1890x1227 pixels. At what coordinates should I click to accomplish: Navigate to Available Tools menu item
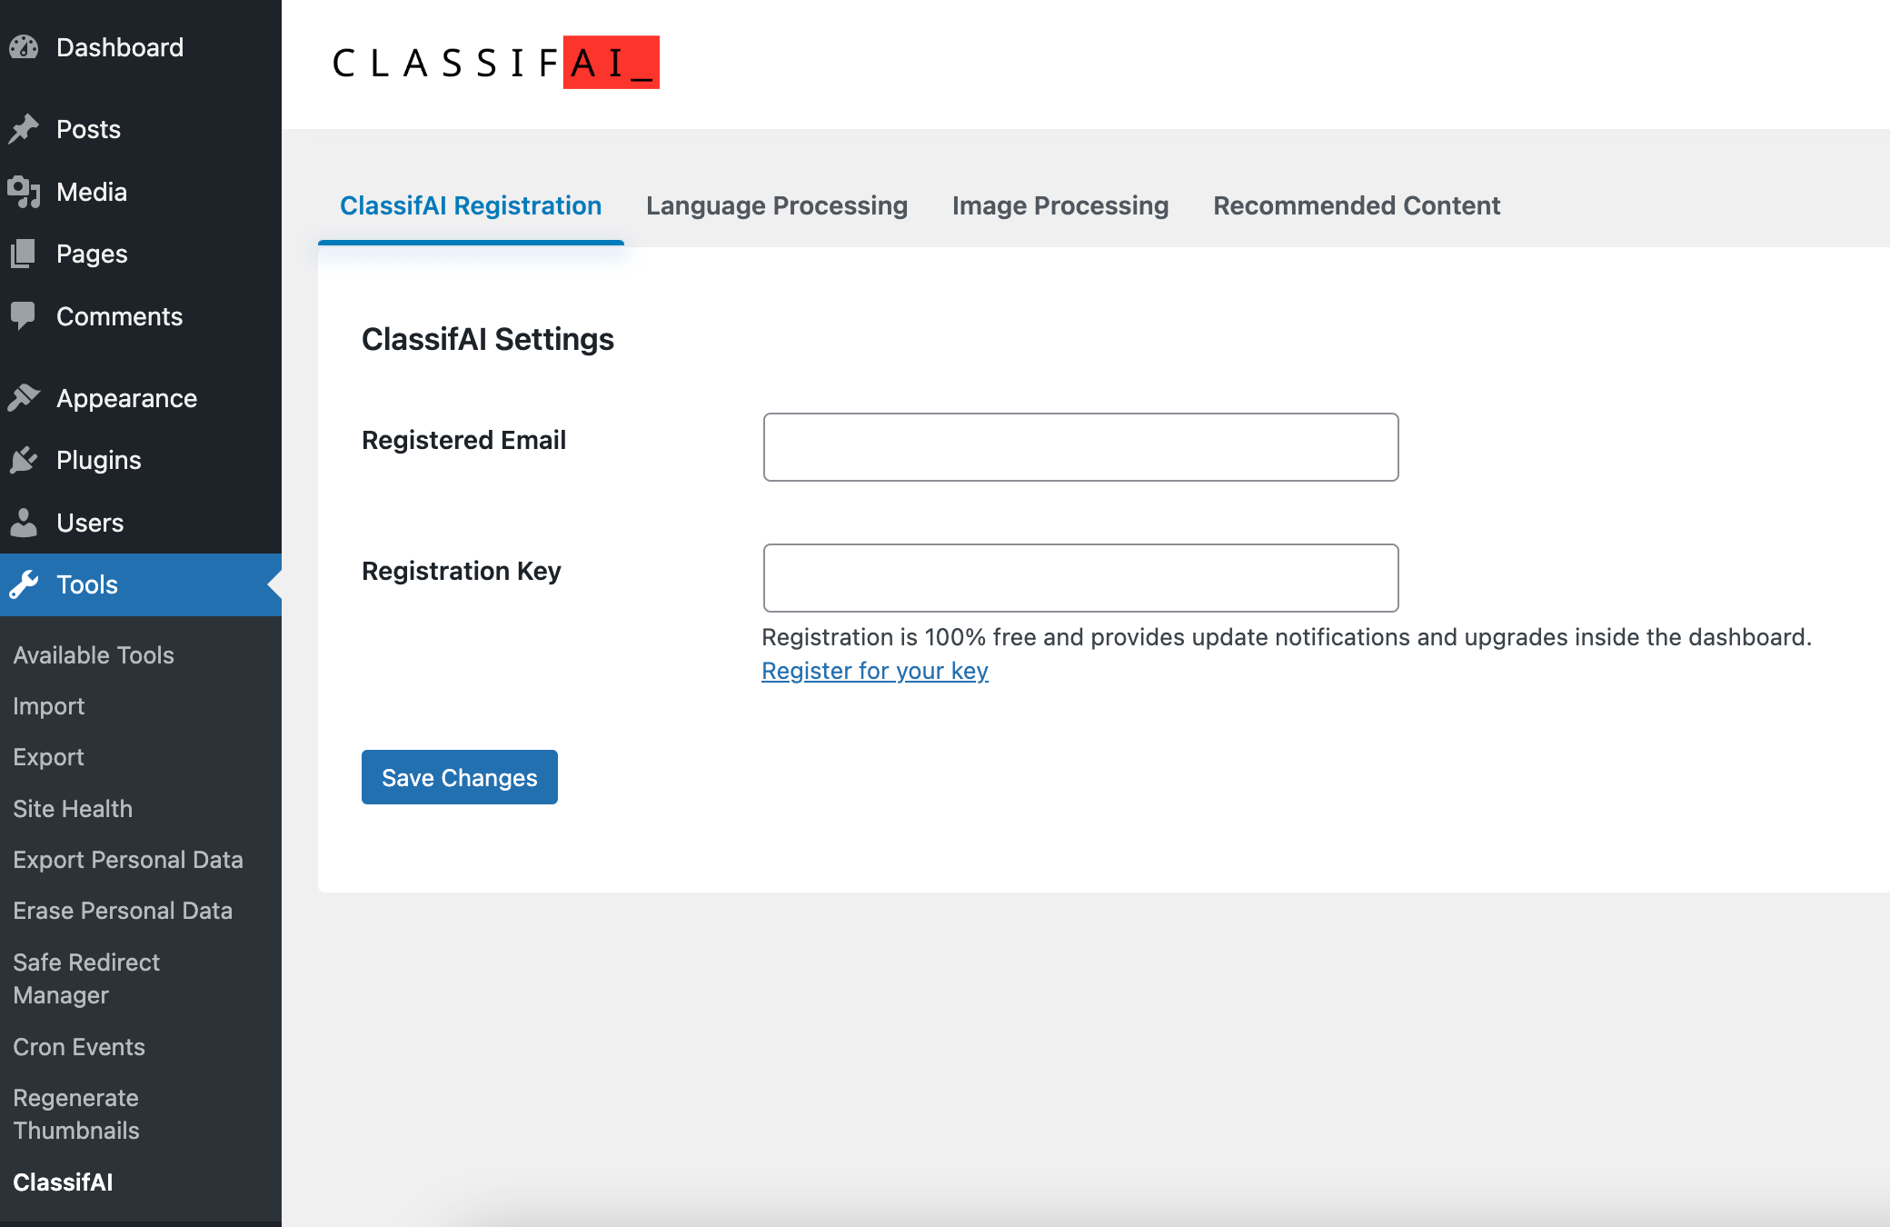(93, 653)
